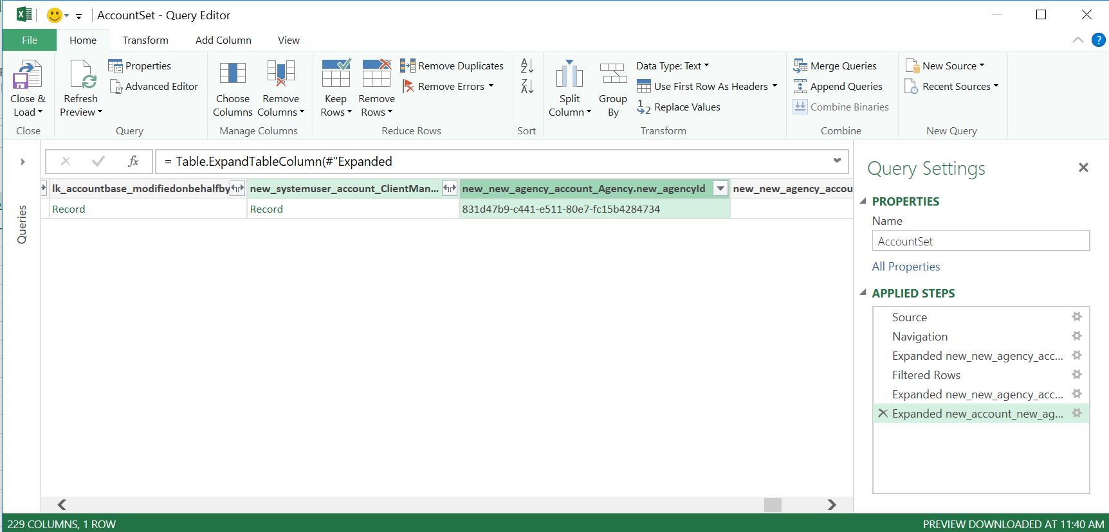Select the Navigation applied step
The width and height of the screenshot is (1109, 532).
pyautogui.click(x=980, y=336)
